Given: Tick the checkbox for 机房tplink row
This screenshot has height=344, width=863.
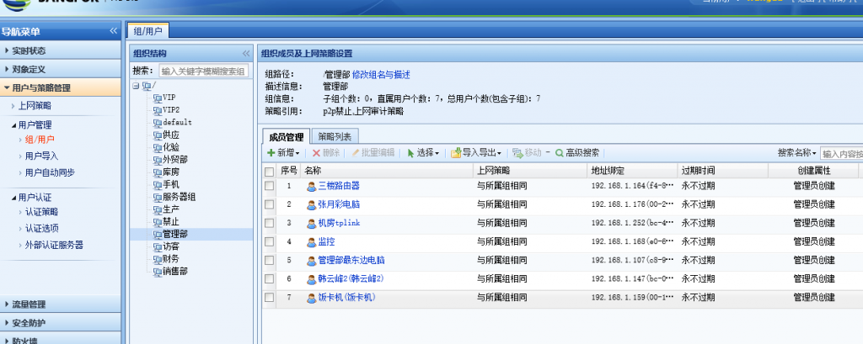Looking at the screenshot, I should (270, 223).
